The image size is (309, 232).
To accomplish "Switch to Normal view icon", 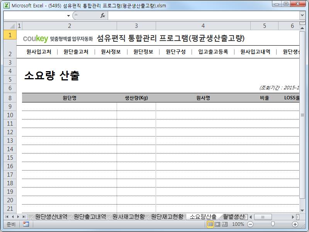I will 210,224.
